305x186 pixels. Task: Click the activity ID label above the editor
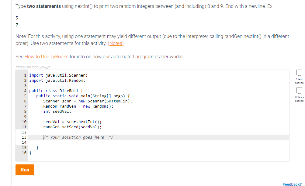33,67
